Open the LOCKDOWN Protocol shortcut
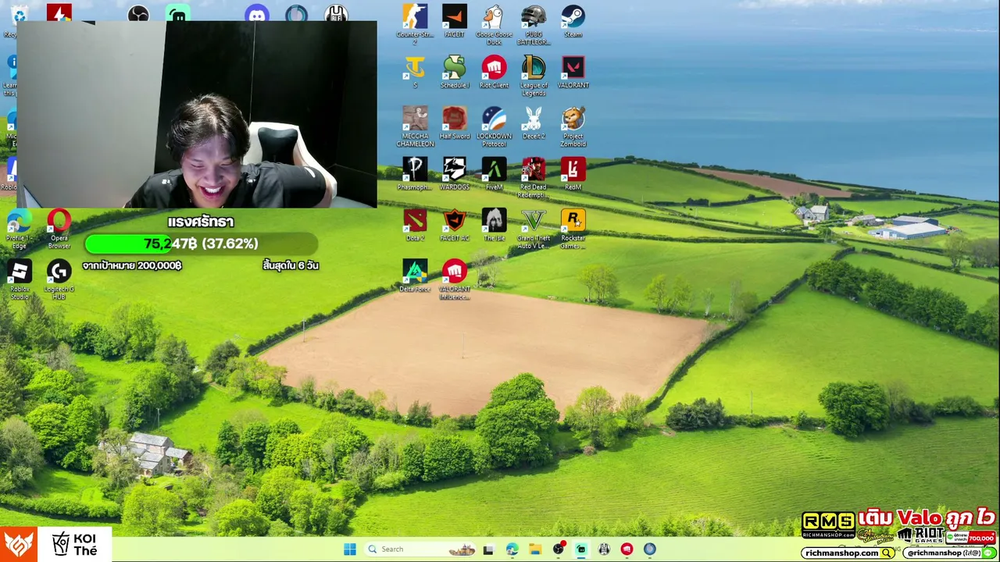Screen dimensions: 1000x562 tap(494, 126)
